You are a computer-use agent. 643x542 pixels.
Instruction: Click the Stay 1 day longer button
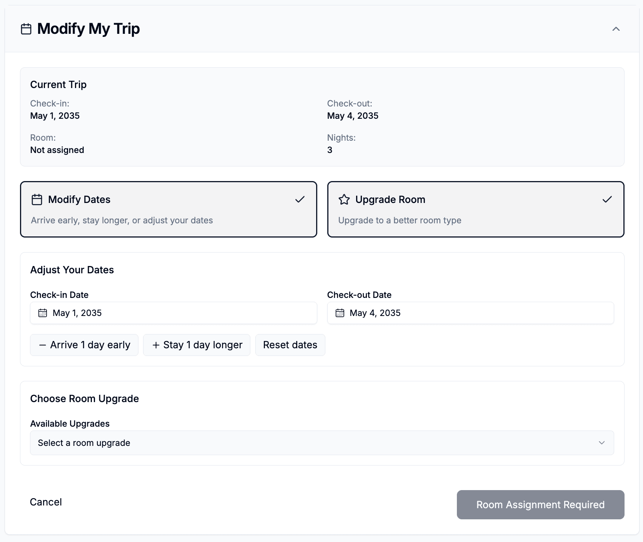197,345
